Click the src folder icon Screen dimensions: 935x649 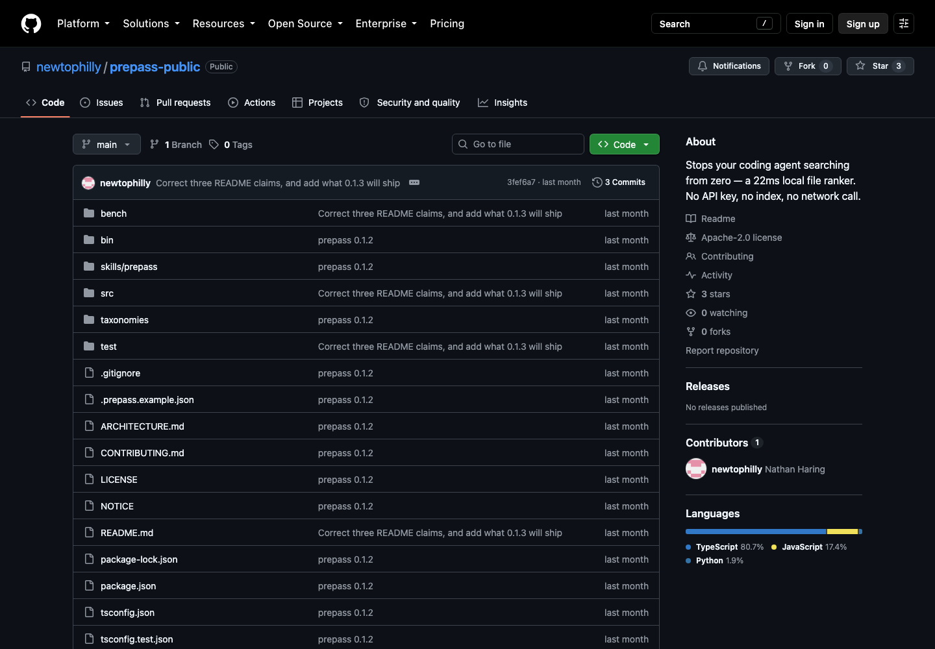(89, 293)
